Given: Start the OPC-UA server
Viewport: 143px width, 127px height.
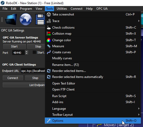Looking at the screenshot, I should click(14, 46).
